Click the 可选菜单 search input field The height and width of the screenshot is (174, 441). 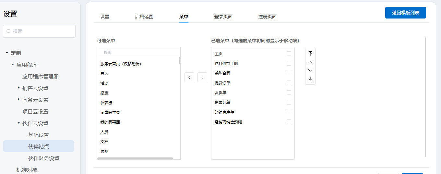[139, 52]
